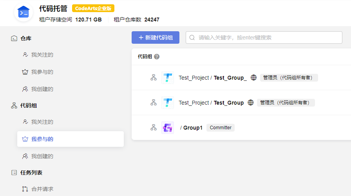The height and width of the screenshot is (196, 351).
Task: Click the 代码组 list header label
Action: point(145,57)
